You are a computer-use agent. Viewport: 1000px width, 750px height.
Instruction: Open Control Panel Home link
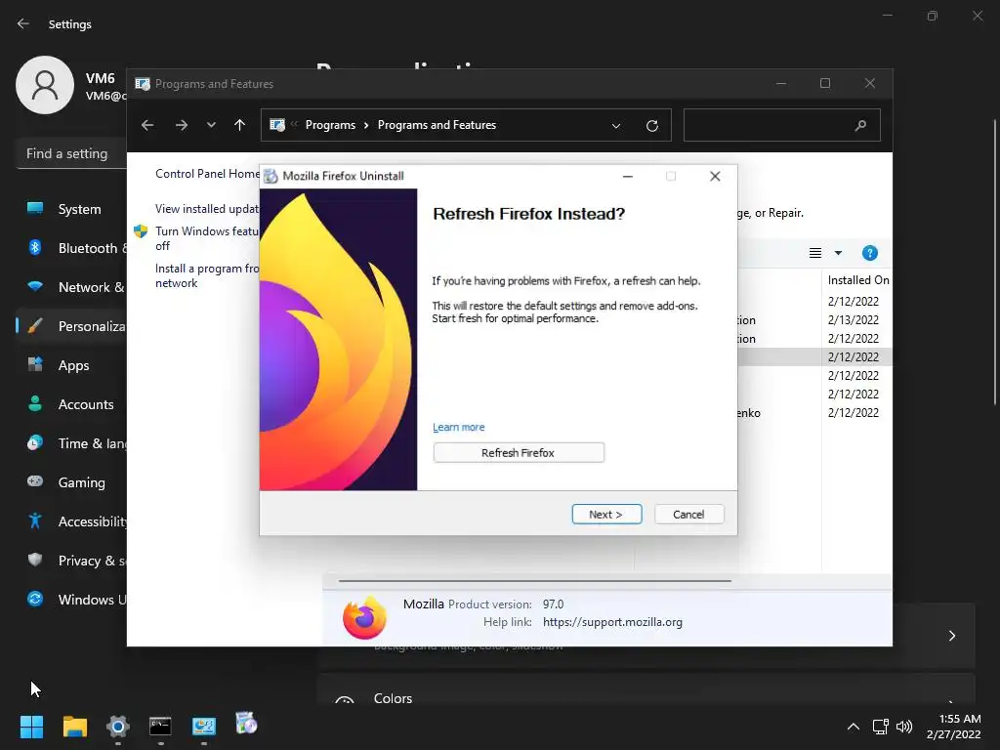(x=207, y=174)
